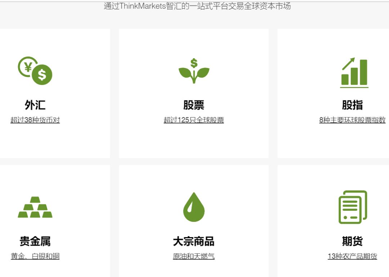389x277 pixels.
Task: Select the 外汇 heading
Action: pyautogui.click(x=35, y=105)
